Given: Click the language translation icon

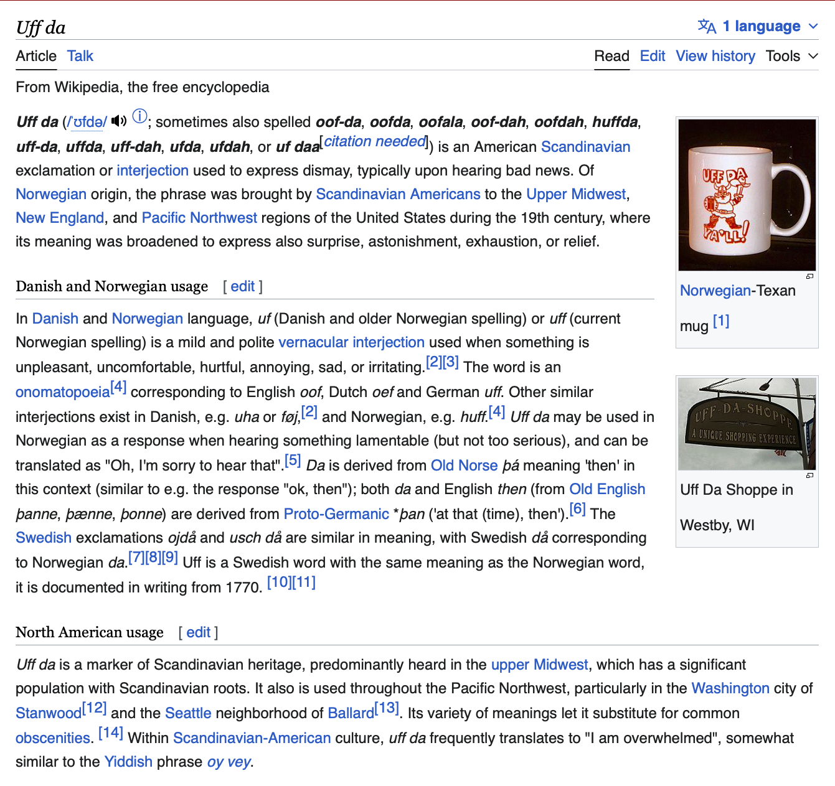Looking at the screenshot, I should pyautogui.click(x=707, y=26).
